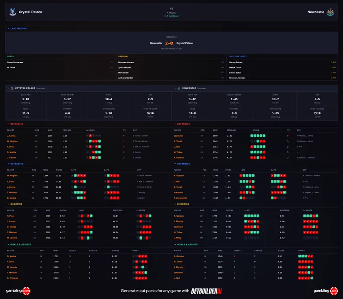
Task: Click the 'Generate stat packs for any game with' text
Action: tap(155, 291)
